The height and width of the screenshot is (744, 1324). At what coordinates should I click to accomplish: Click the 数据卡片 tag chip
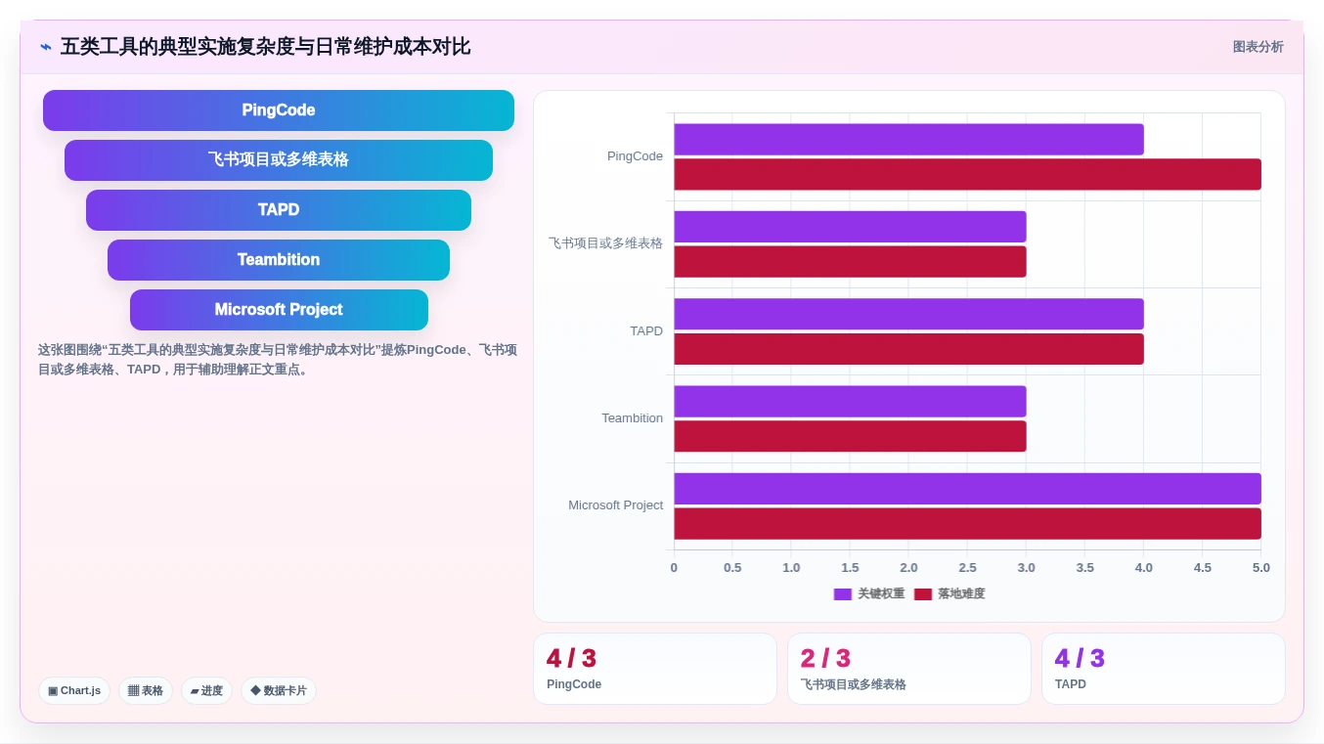pos(279,690)
